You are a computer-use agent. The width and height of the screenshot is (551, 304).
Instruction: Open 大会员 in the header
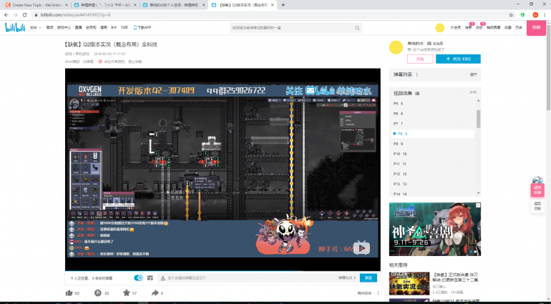(x=455, y=27)
